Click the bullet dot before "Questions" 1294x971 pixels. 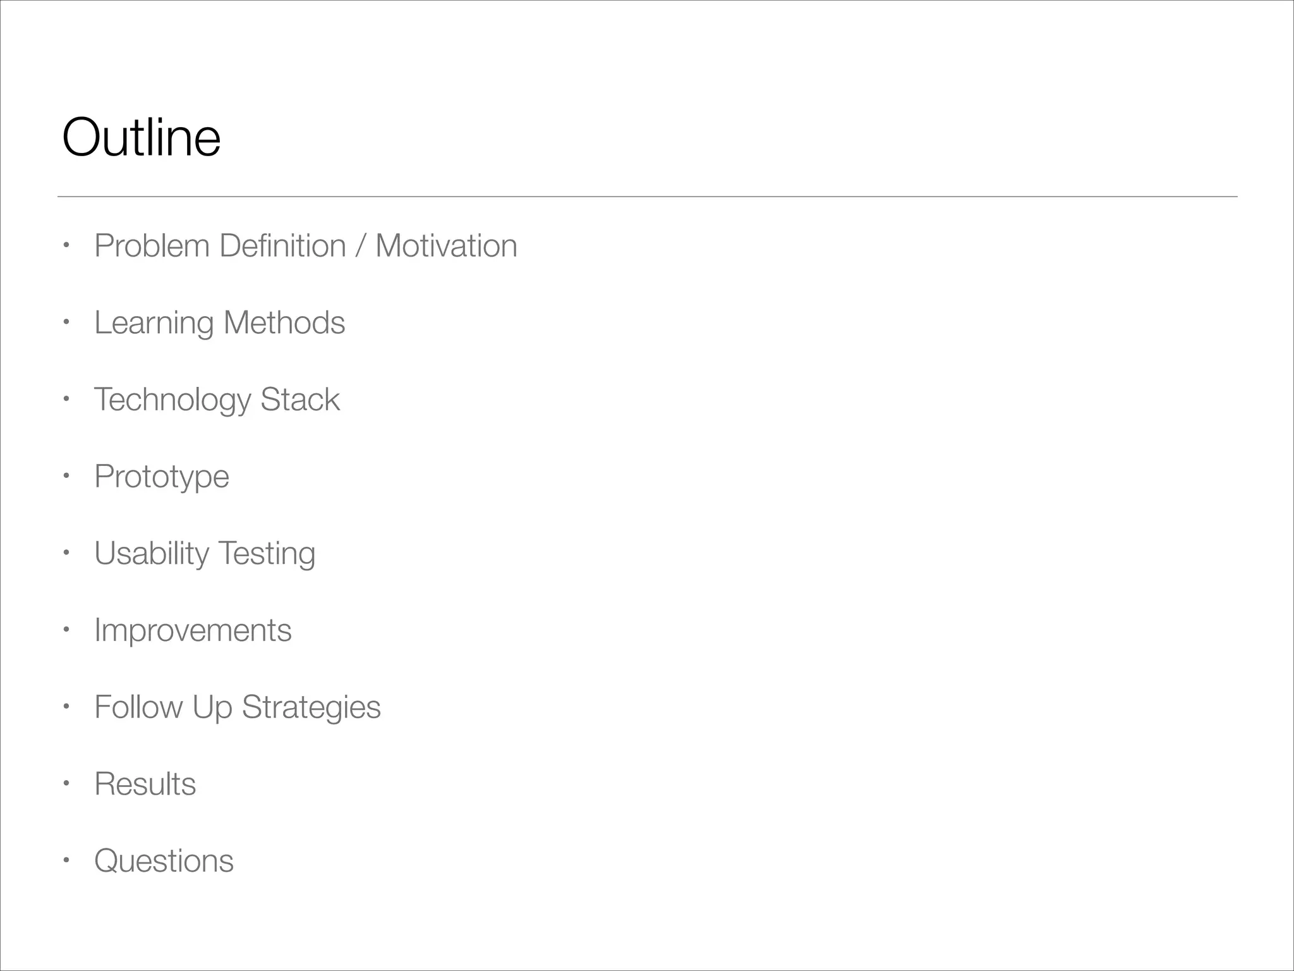click(64, 860)
